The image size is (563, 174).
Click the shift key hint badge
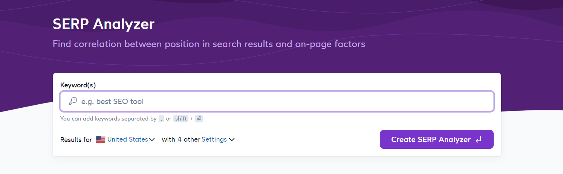[x=181, y=119]
